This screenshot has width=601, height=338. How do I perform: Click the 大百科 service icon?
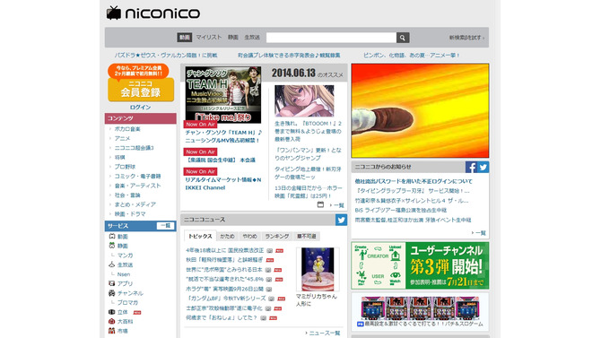click(111, 321)
